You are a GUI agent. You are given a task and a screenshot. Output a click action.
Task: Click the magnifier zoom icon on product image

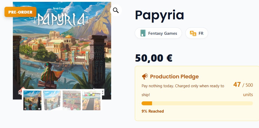(116, 10)
